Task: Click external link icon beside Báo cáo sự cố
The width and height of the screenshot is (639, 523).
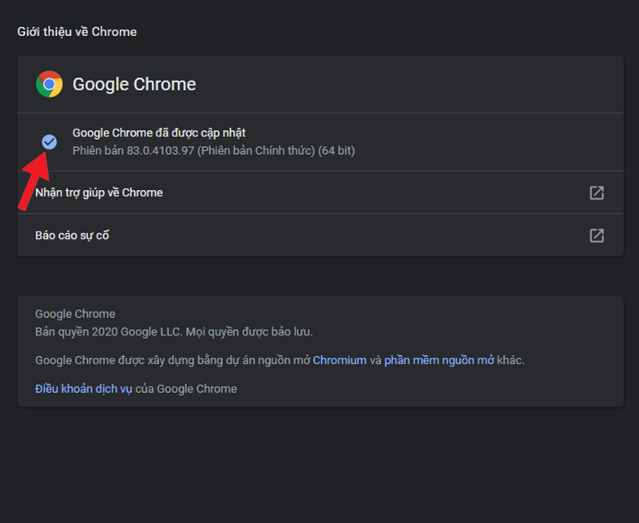Action: 597,236
